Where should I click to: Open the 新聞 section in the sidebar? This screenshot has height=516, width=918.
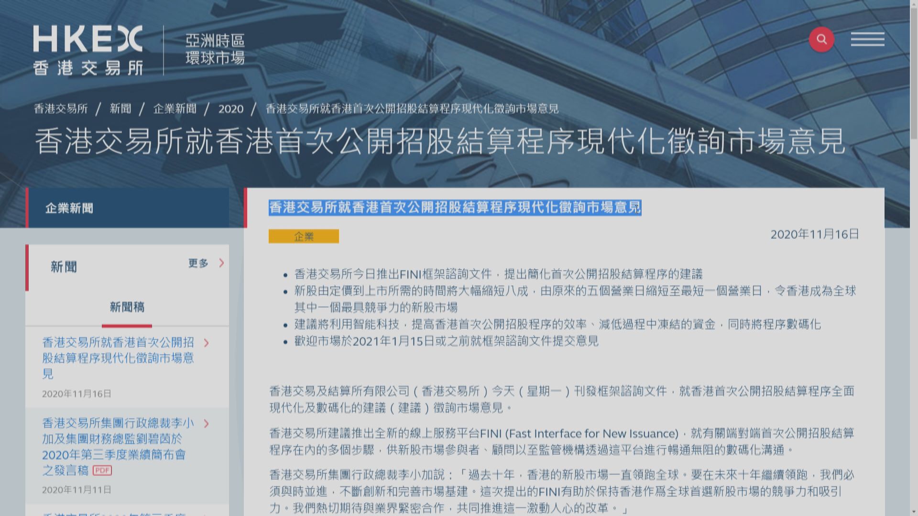(x=63, y=267)
